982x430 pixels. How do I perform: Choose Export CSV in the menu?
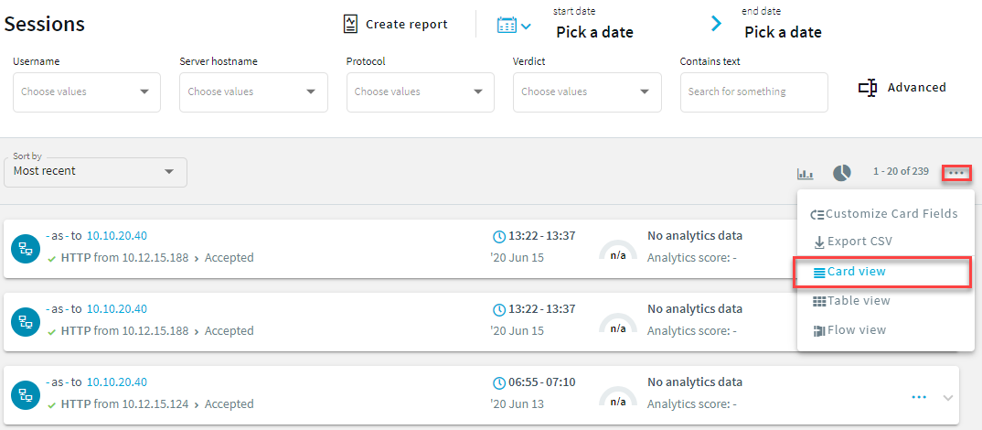click(852, 242)
